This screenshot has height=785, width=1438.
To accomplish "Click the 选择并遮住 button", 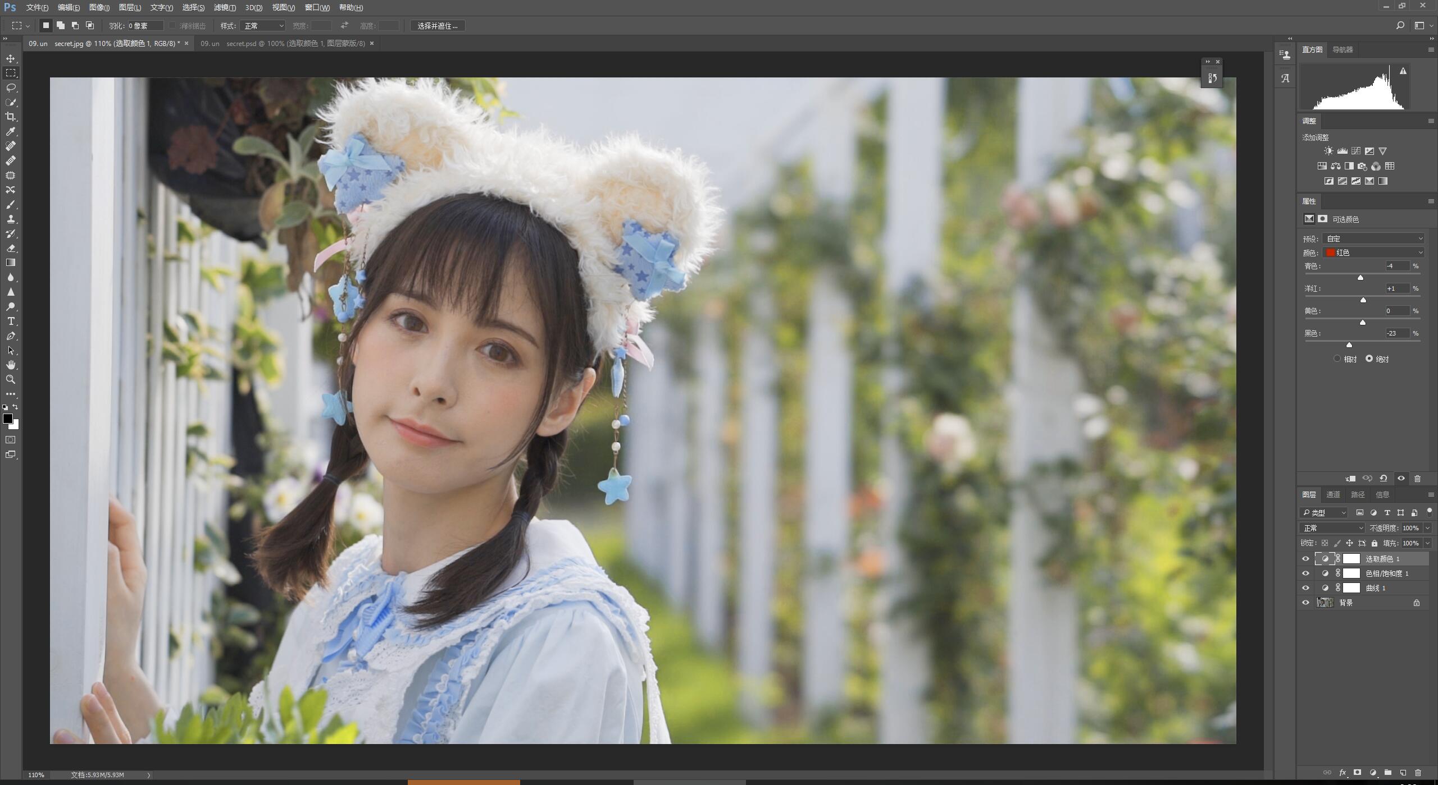I will [x=438, y=26].
